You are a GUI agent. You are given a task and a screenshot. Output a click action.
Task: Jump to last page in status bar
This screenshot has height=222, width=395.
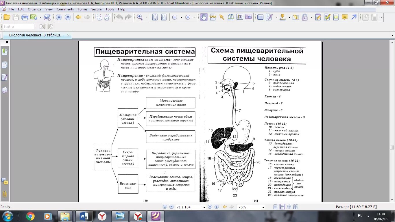tap(216, 207)
